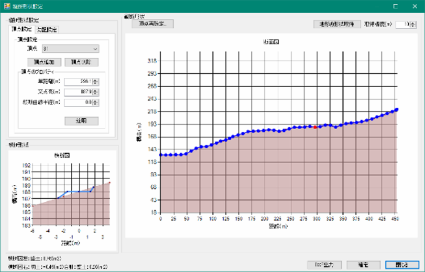Screen dimensions: 425x272
Task: Click the 頂点追加 add vertex button
Action: click(44, 62)
